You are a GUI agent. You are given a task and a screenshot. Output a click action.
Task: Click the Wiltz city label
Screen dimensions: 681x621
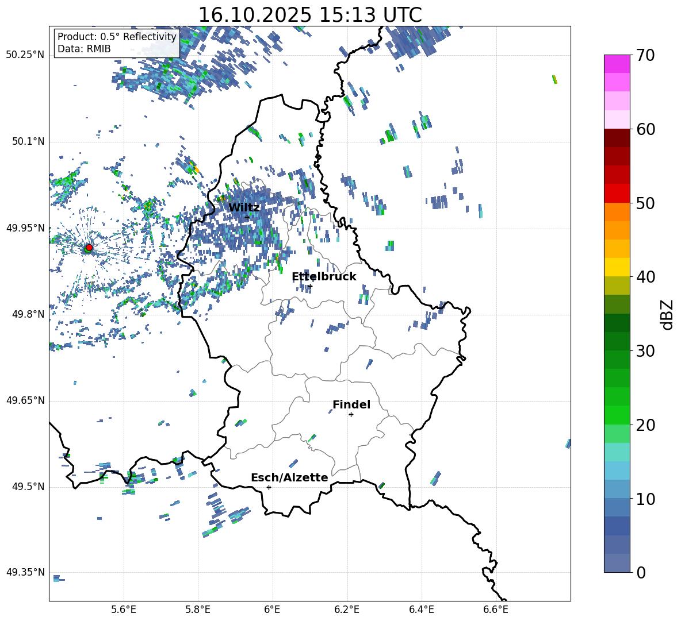244,207
